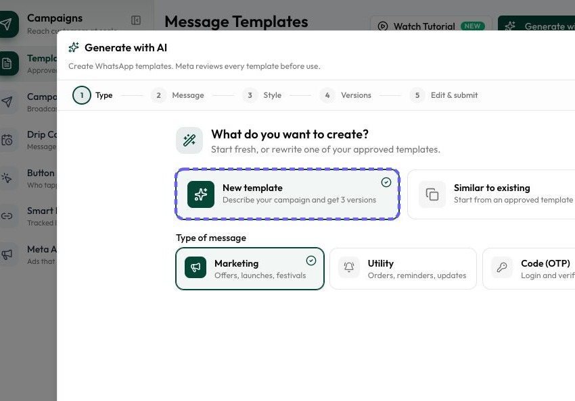Click the cursor-click icon beside Button in sidebar
Screen dimensions: 575x401
pos(7,178)
